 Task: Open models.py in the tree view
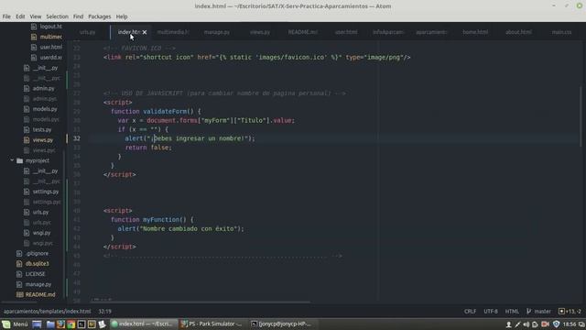(x=45, y=109)
